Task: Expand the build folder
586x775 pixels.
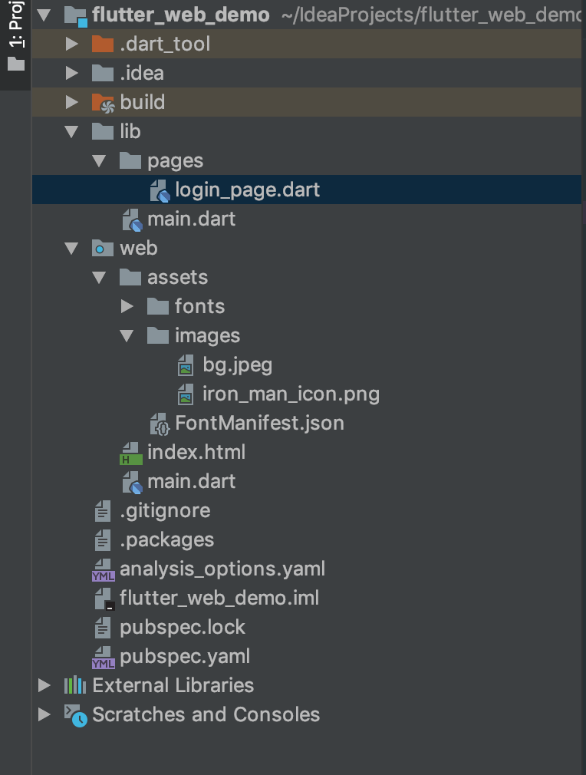Action: click(x=71, y=102)
